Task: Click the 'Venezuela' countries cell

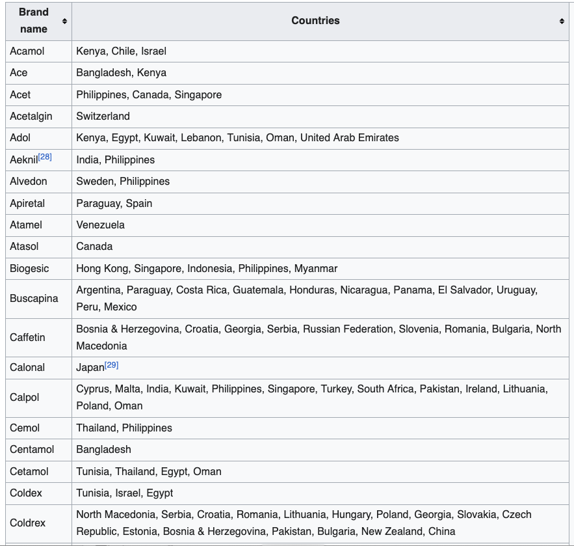Action: 320,225
